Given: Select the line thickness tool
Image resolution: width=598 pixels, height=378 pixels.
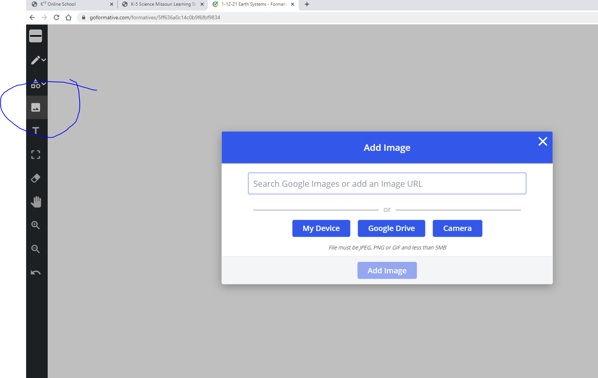Looking at the screenshot, I should [x=36, y=36].
